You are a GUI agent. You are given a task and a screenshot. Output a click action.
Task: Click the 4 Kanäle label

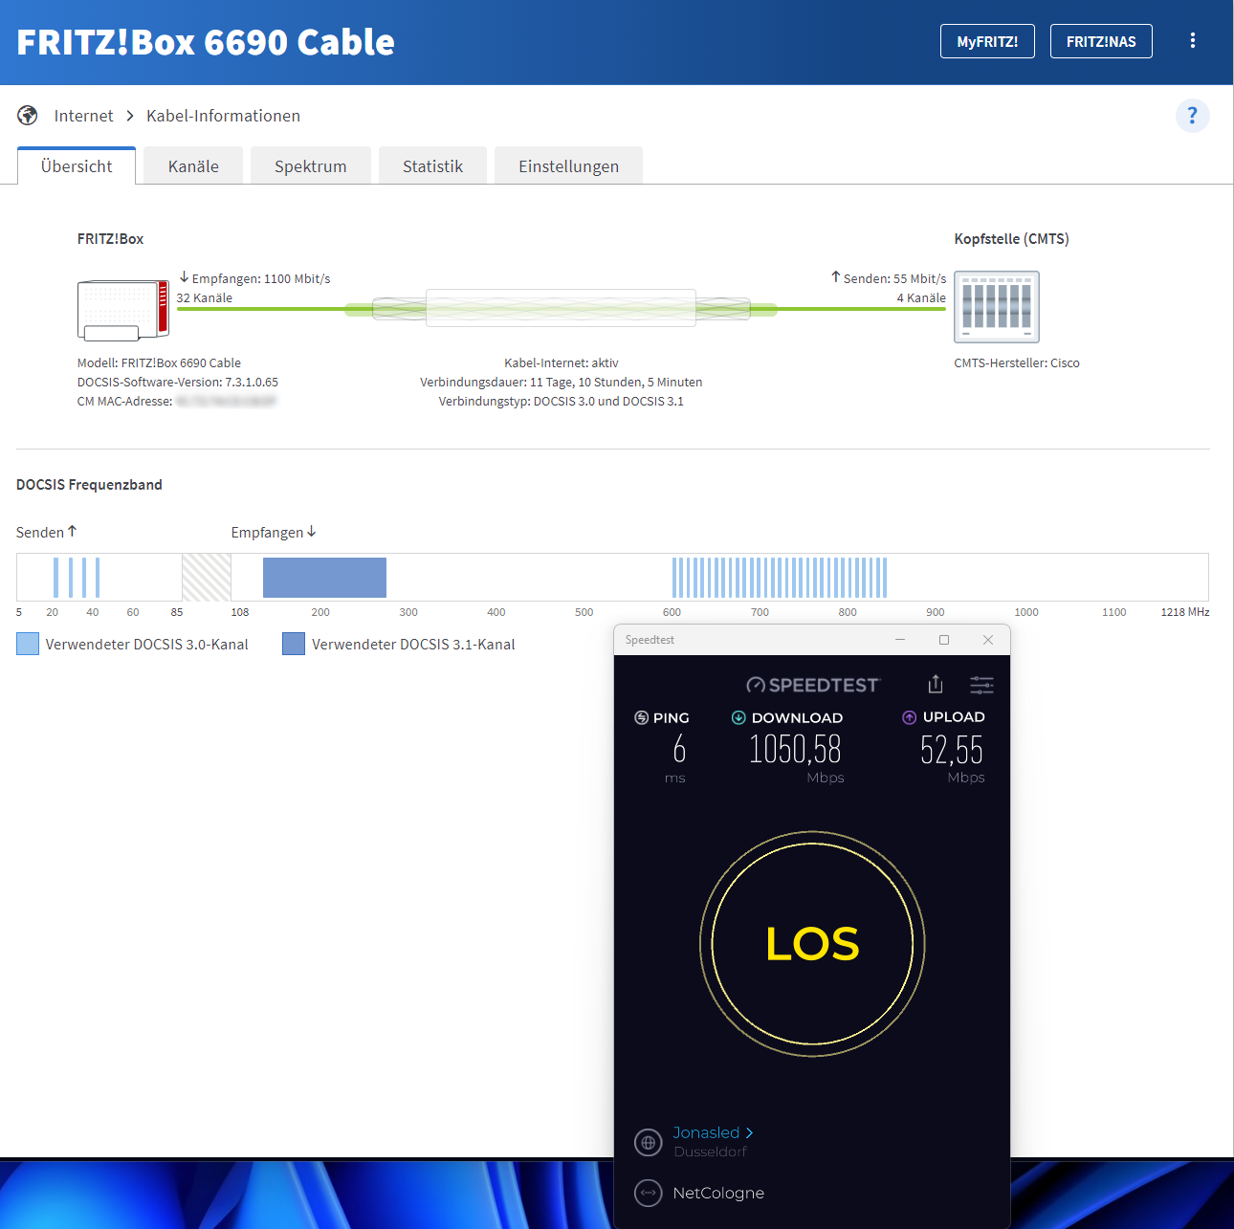click(x=921, y=297)
